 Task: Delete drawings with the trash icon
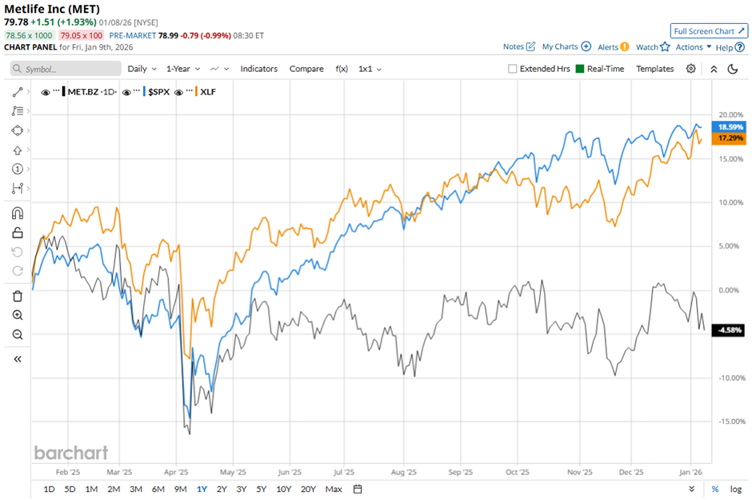tap(18, 296)
